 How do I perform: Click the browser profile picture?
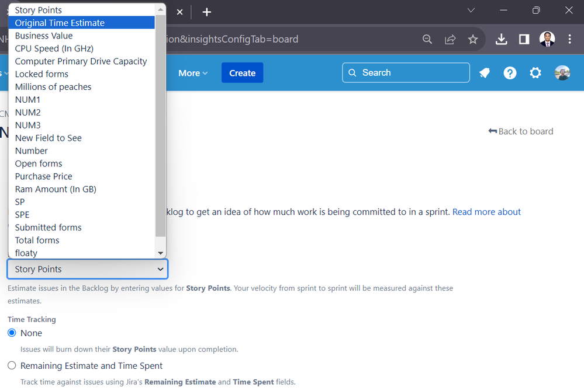(x=547, y=39)
